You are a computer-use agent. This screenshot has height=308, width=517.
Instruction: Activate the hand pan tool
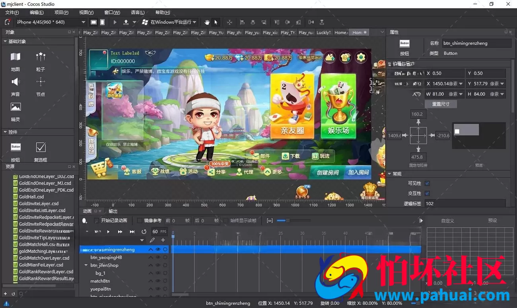pos(207,22)
